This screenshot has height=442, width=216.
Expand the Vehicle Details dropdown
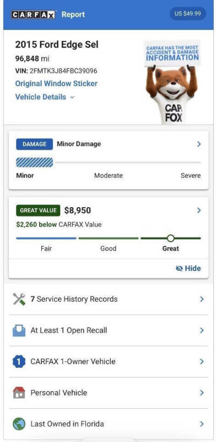tap(45, 97)
